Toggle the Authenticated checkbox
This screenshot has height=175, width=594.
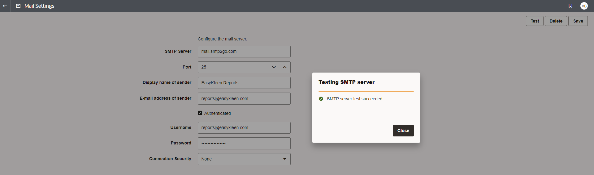[200, 113]
